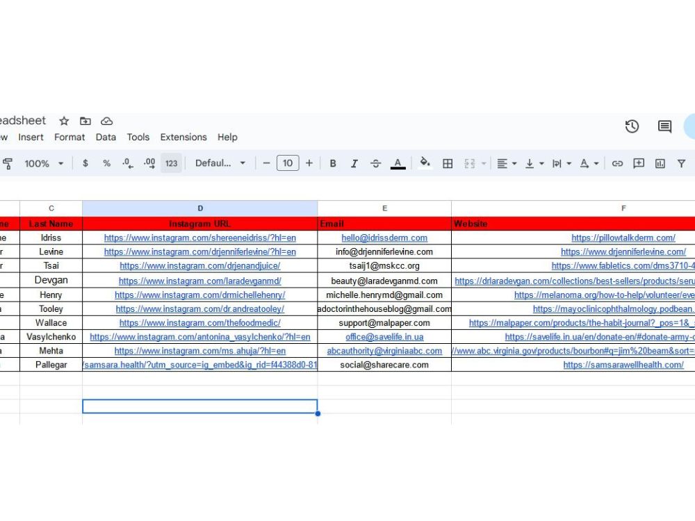This screenshot has width=695, height=521.
Task: Select column C header
Action: 51,208
